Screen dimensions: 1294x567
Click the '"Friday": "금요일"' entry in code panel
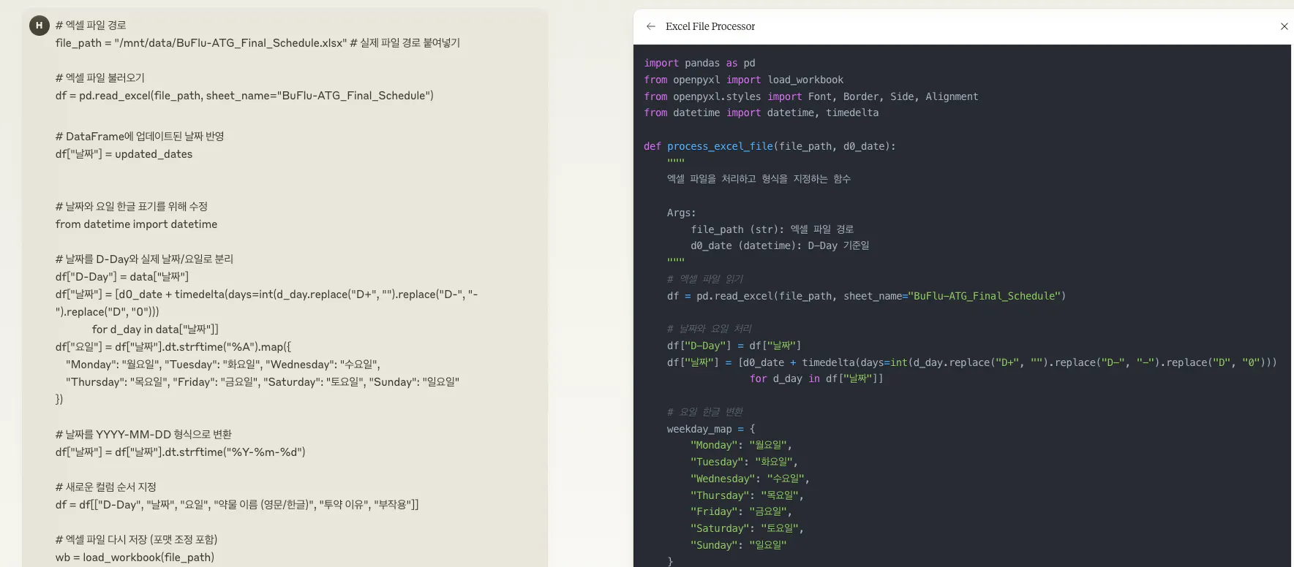click(741, 511)
